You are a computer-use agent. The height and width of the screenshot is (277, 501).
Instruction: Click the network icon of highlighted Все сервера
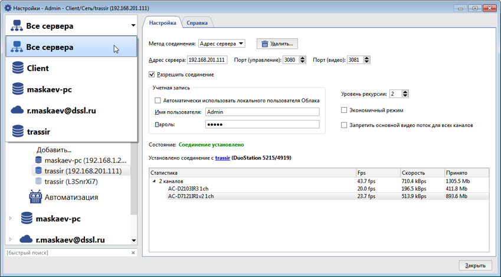pyautogui.click(x=18, y=47)
